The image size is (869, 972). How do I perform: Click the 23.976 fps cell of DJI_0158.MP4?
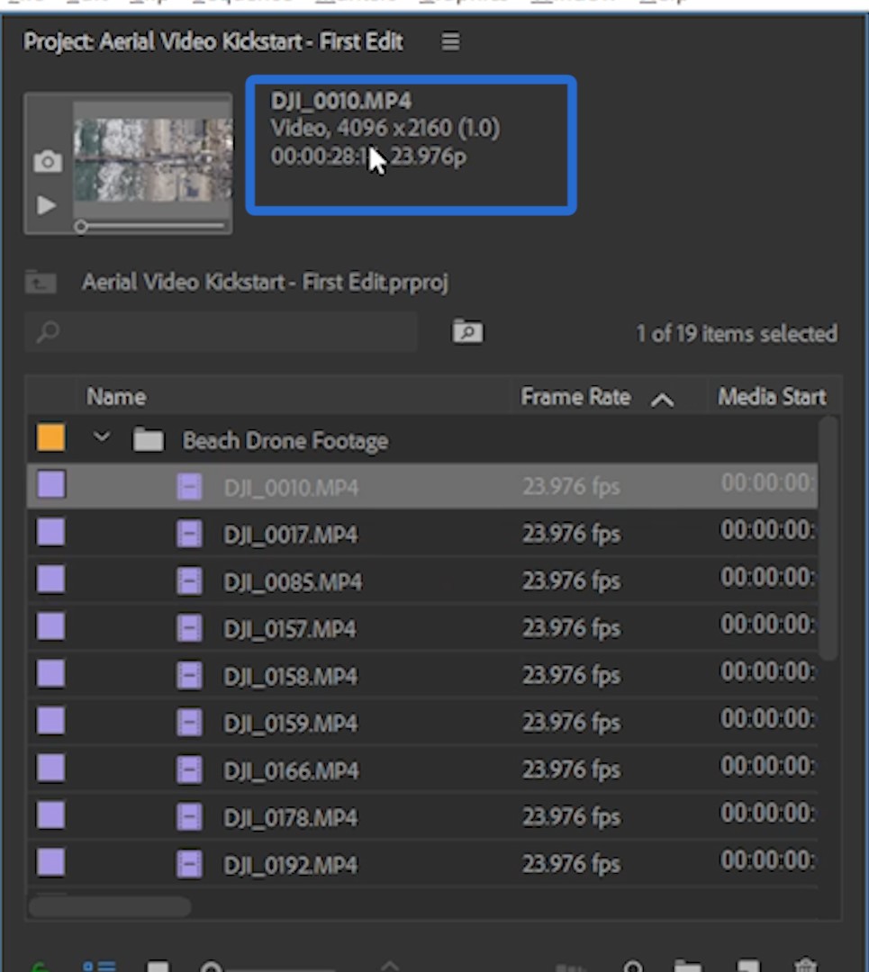pyautogui.click(x=571, y=675)
